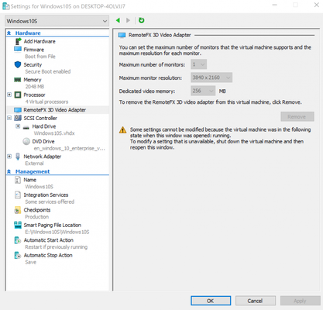Open Smart Paging File Location
Screen dimensions: 323x310
tap(53, 225)
